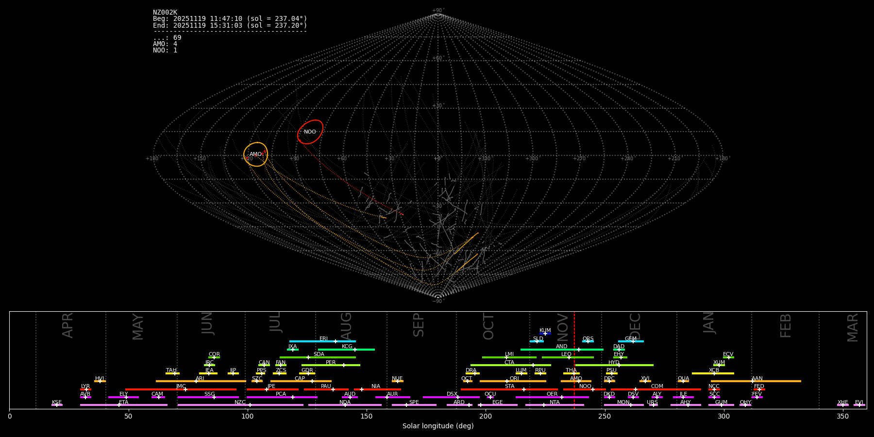The height and width of the screenshot is (437, 874).
Task: Click the SPE shower bar label
Action: (x=414, y=403)
